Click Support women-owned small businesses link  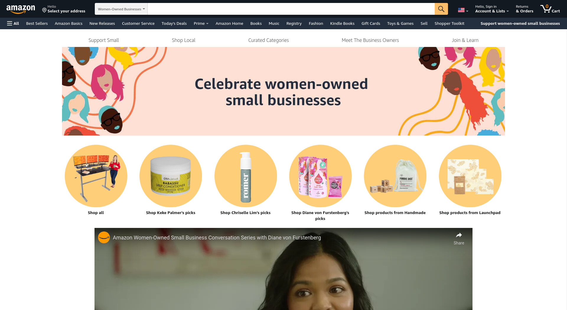click(520, 23)
